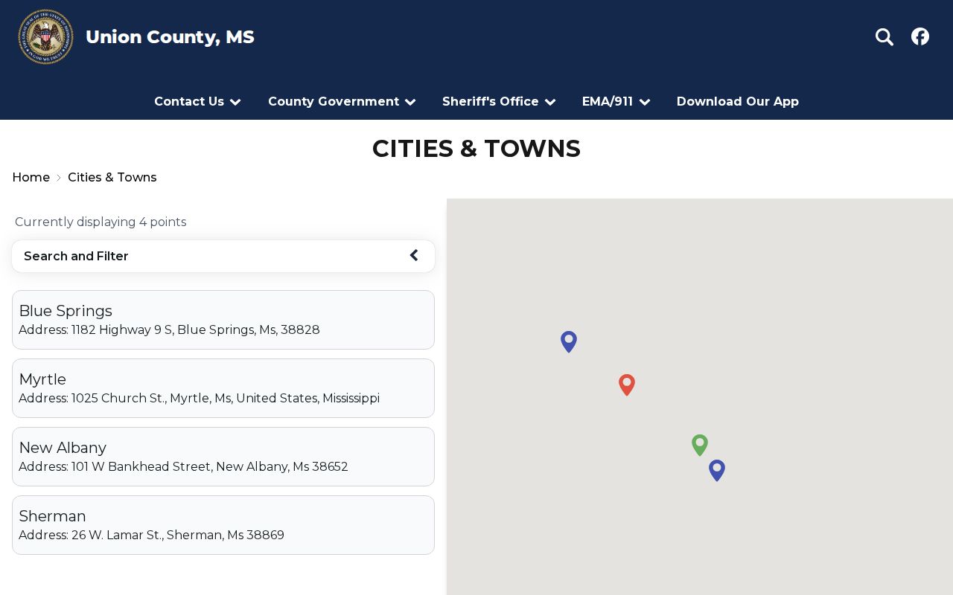The width and height of the screenshot is (953, 595).
Task: Expand the County Government menu
Action: (342, 101)
